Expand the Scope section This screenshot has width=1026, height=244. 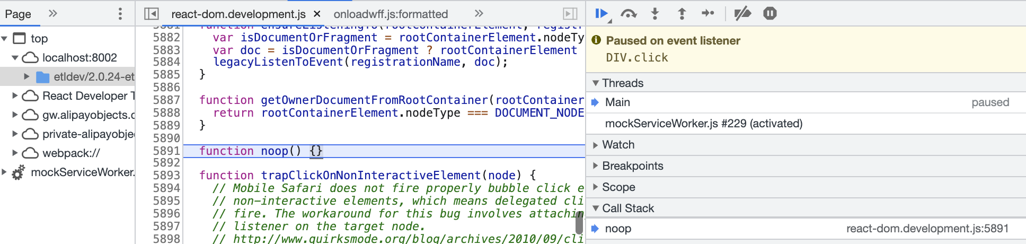point(596,187)
